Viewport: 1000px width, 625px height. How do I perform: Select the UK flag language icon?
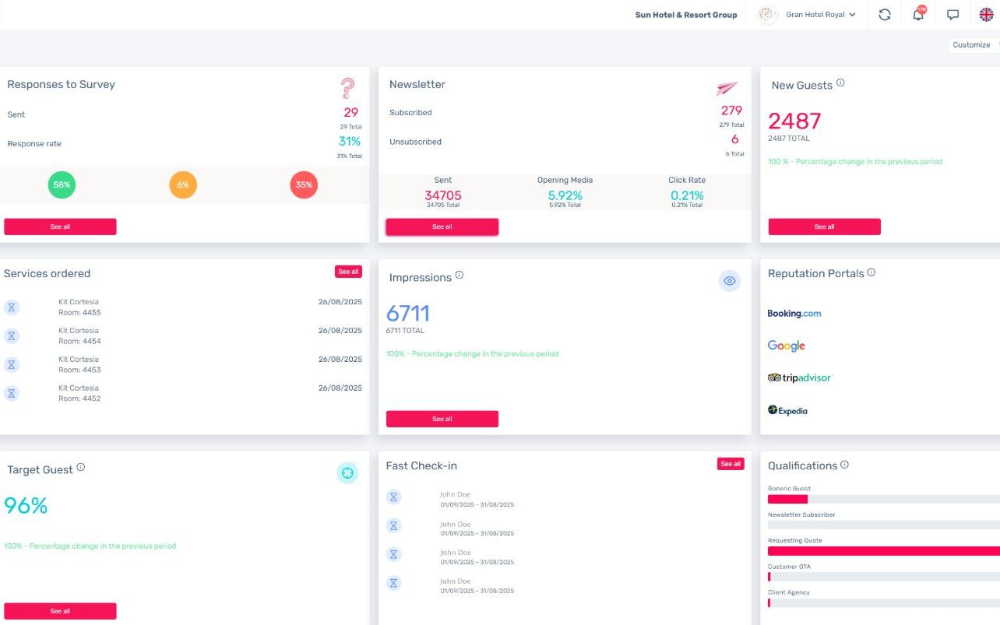coord(987,15)
